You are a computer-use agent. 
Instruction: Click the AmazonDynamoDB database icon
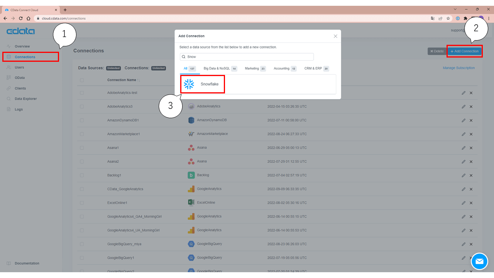click(x=191, y=120)
